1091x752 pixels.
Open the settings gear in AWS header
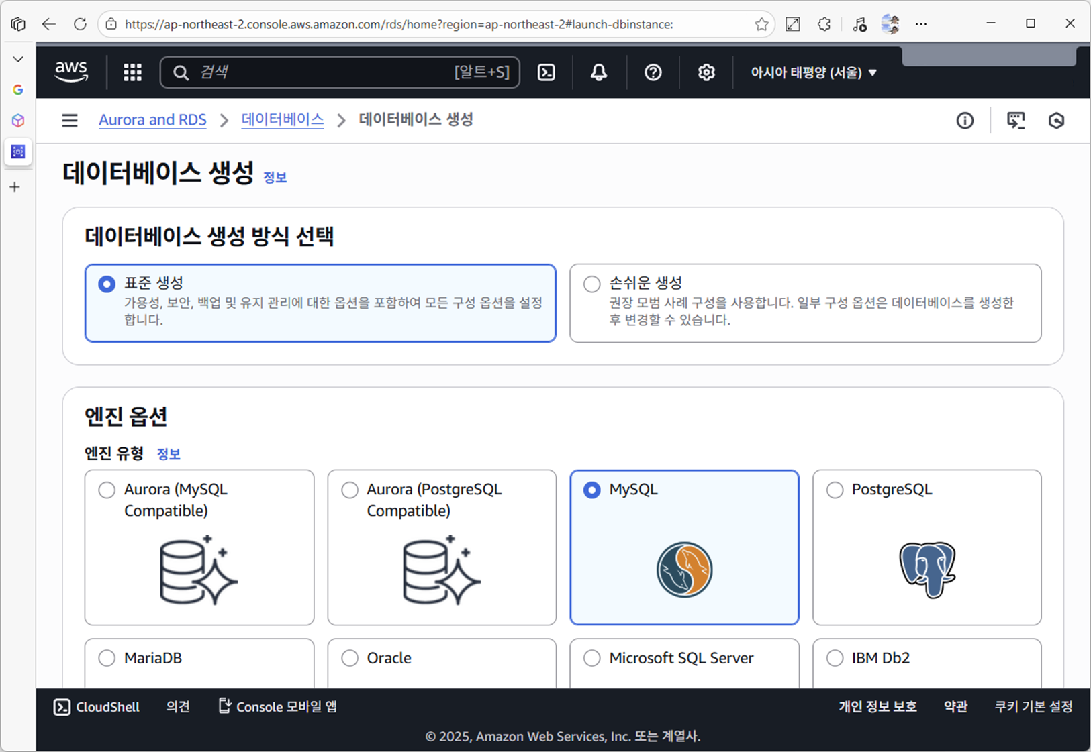tap(706, 72)
